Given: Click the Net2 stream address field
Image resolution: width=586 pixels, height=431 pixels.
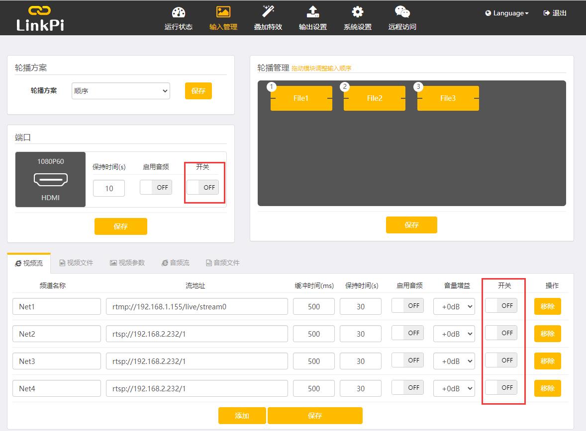Looking at the screenshot, I should point(197,334).
